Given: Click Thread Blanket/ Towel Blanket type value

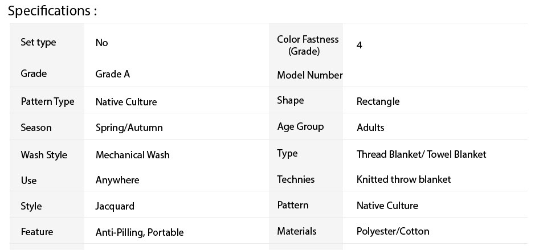Looking at the screenshot, I should pyautogui.click(x=422, y=154).
